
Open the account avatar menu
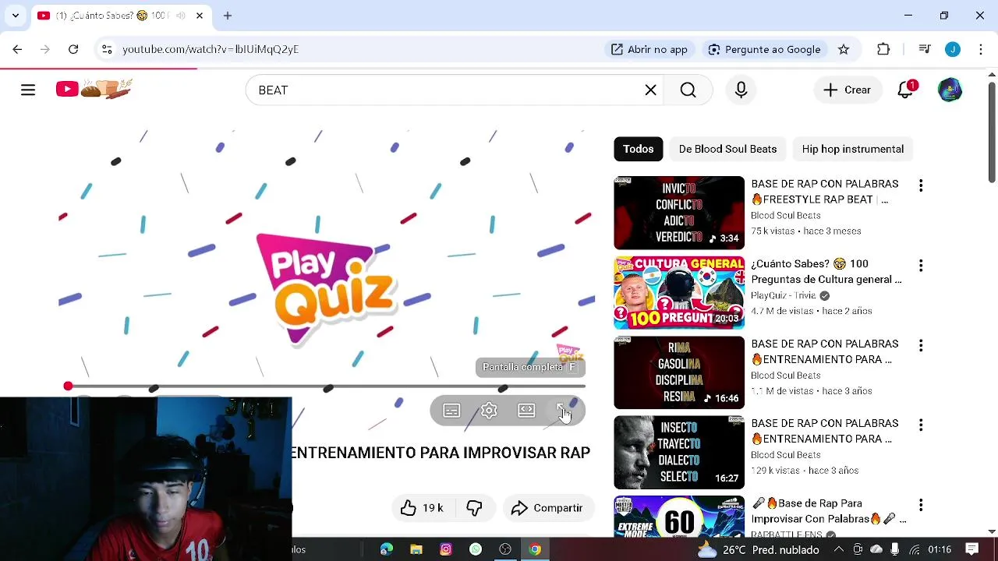coord(950,90)
